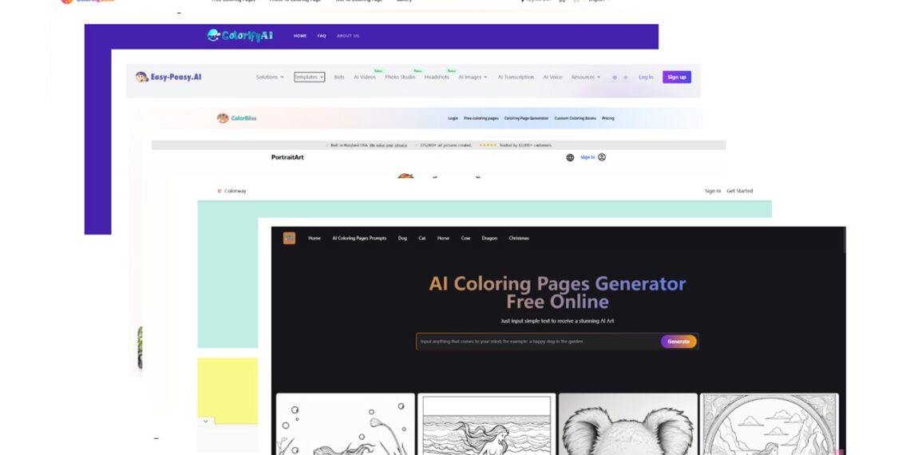Open Photo Studio on Easy-Peasy.AI

coord(400,77)
